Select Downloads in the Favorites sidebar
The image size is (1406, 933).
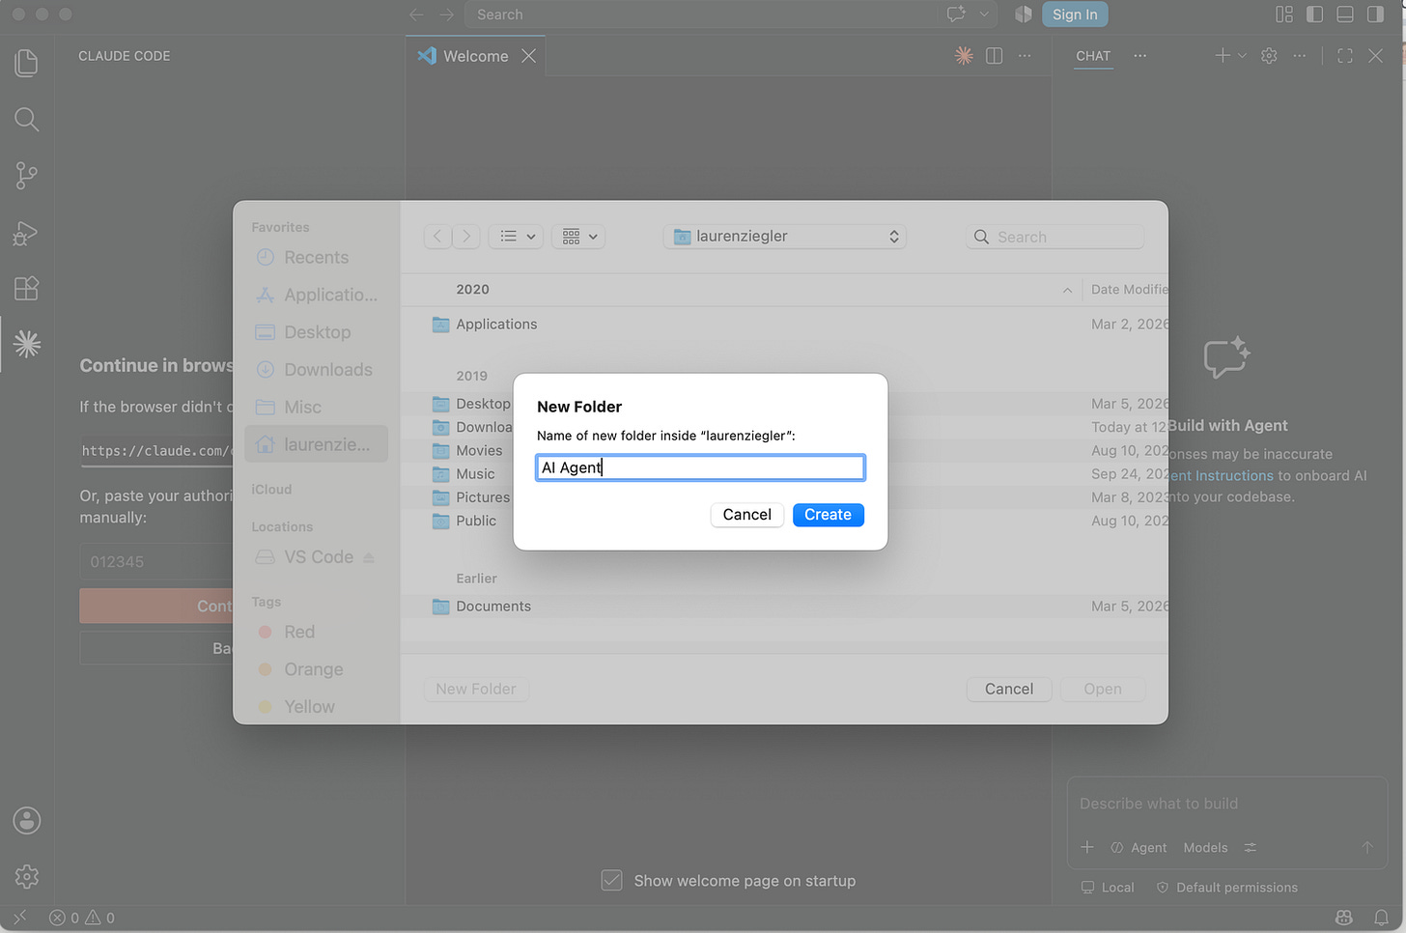click(x=316, y=370)
